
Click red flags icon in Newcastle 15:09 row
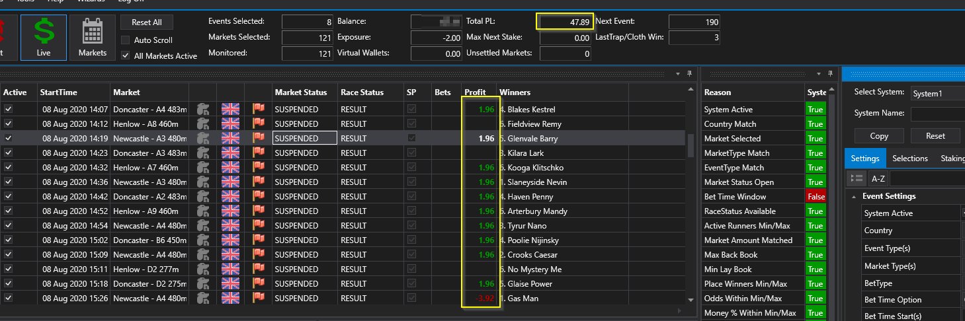point(258,255)
